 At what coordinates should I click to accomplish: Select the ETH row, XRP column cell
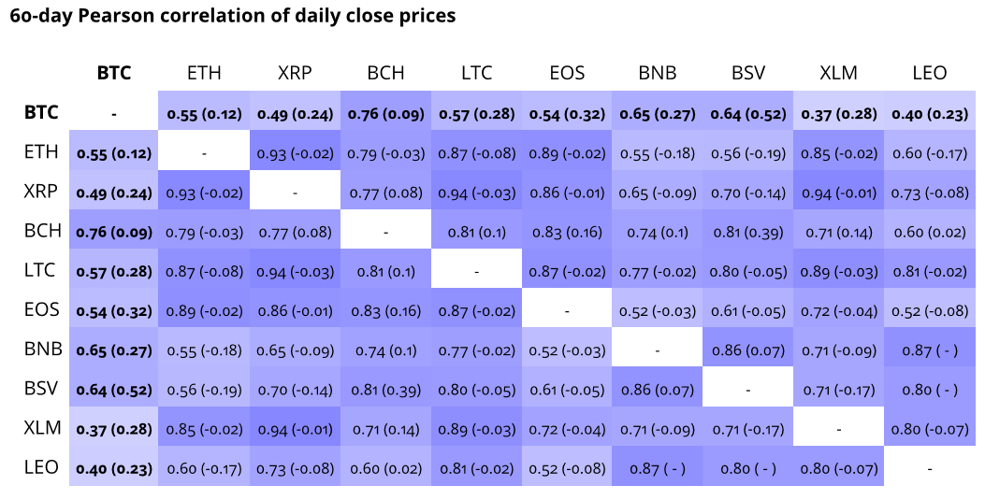coord(295,153)
